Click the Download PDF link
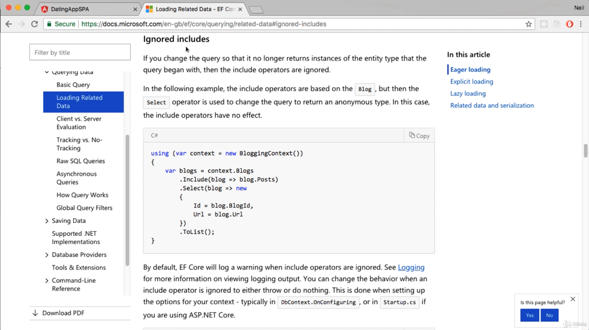Screen dimensions: 589x330 (x=63, y=313)
